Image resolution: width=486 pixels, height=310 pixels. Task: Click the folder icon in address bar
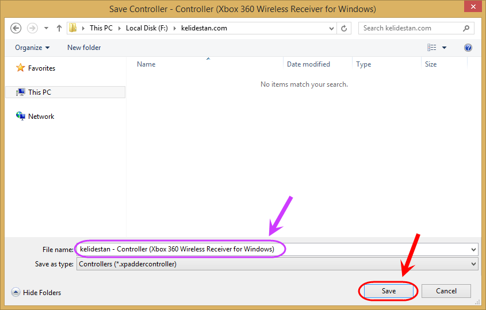[x=73, y=28]
